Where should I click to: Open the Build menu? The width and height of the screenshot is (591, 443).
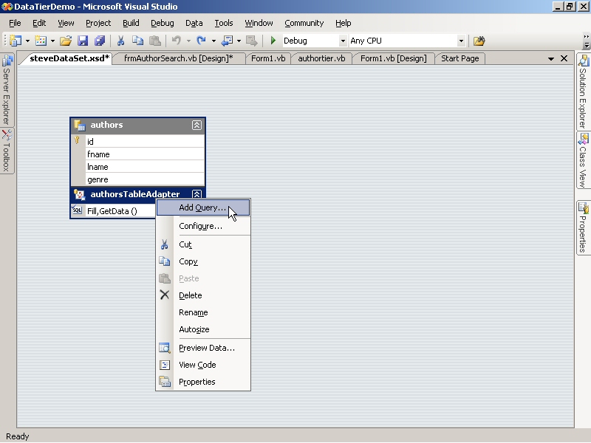pyautogui.click(x=131, y=23)
